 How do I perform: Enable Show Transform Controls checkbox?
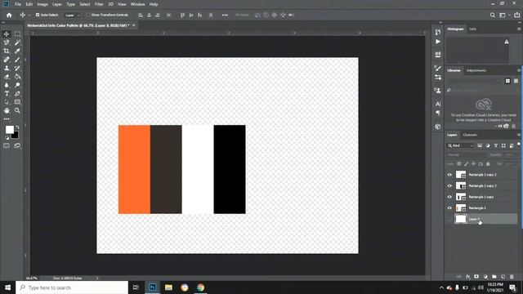(88, 15)
